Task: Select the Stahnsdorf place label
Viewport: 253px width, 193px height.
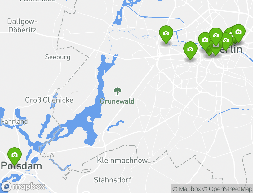Action: (113, 180)
